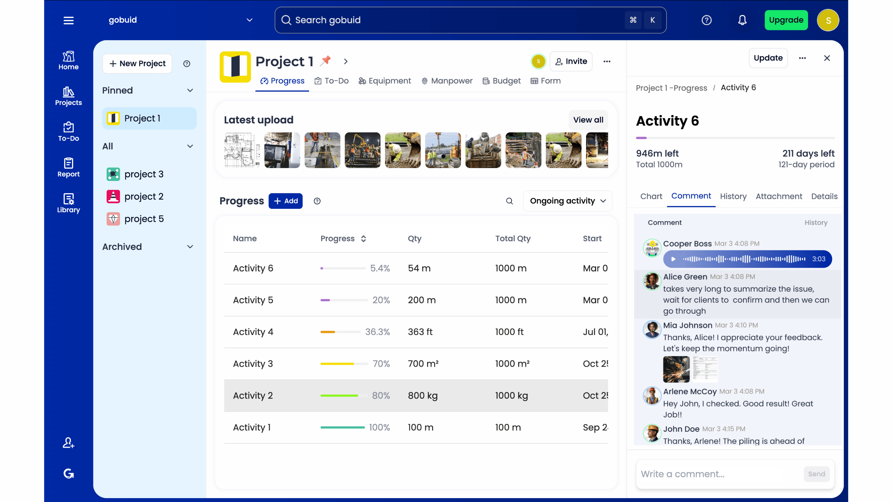
Task: Sort the table by the Progress column
Action: coord(363,239)
